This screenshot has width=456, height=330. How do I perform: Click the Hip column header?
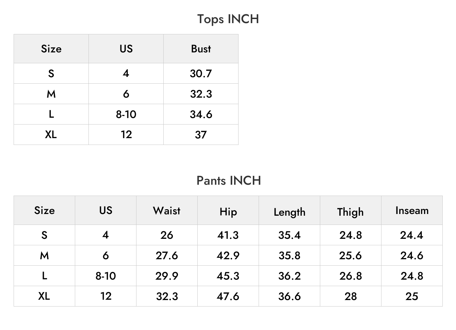coord(228,210)
